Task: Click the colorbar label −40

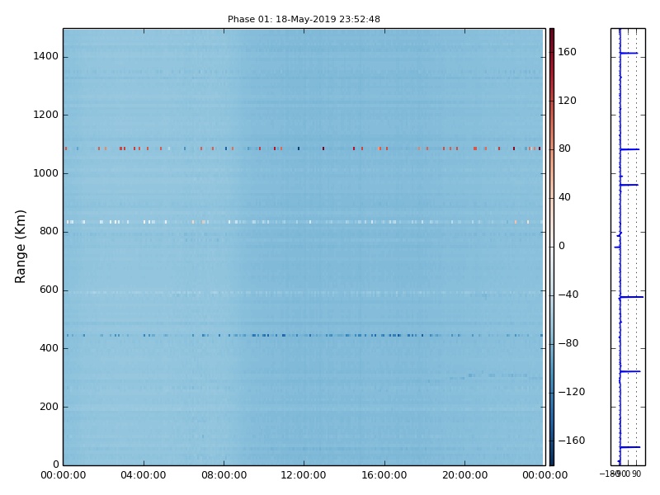Action: click(568, 295)
